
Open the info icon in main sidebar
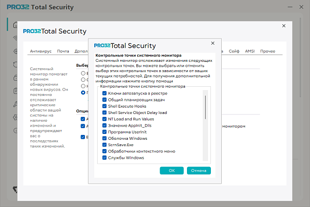(x=15, y=131)
